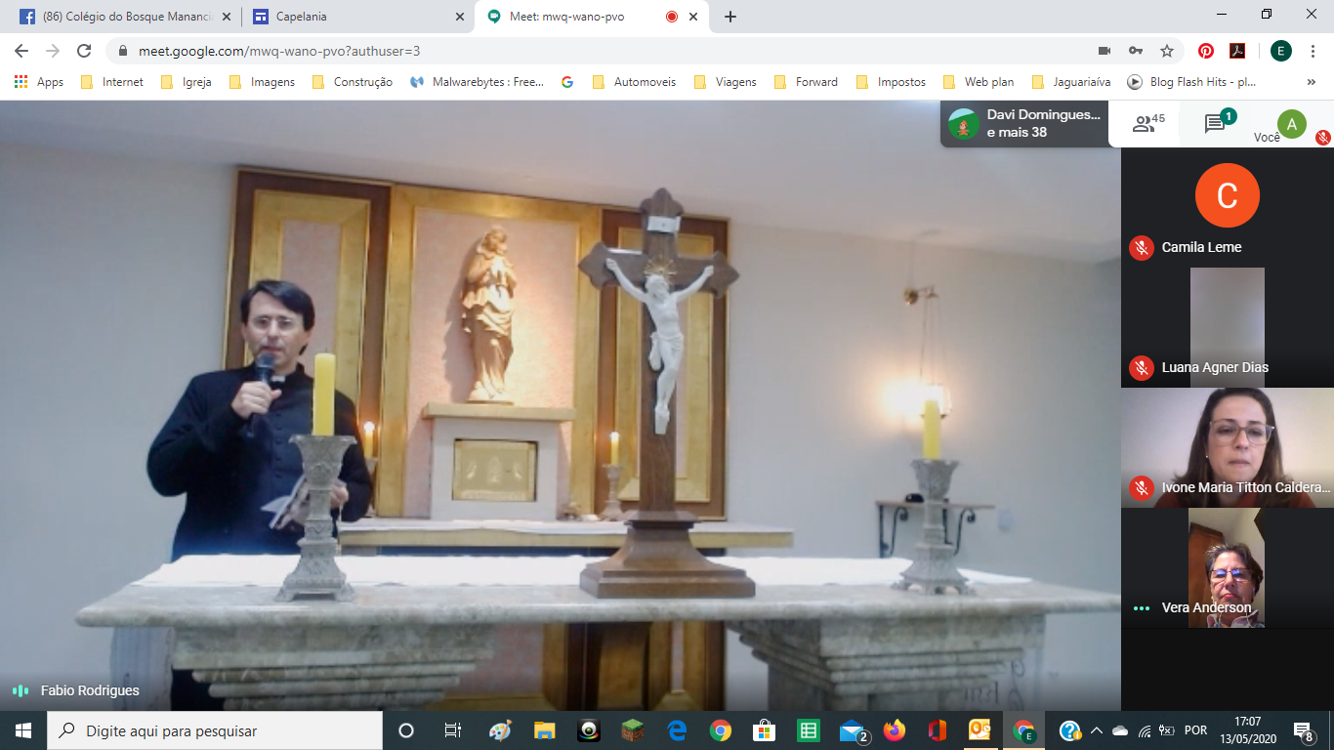View site info via the lock icon
1334x750 pixels.
pos(123,51)
